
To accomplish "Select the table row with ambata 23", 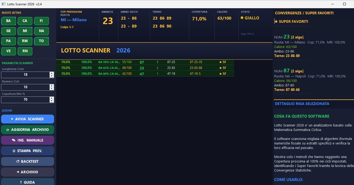I will pos(142,68).
